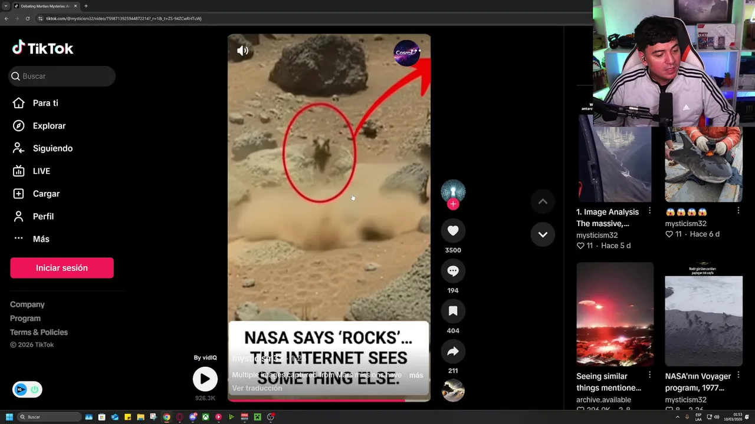This screenshot has width=755, height=424.
Task: Go to previous video with up chevron
Action: (543, 201)
